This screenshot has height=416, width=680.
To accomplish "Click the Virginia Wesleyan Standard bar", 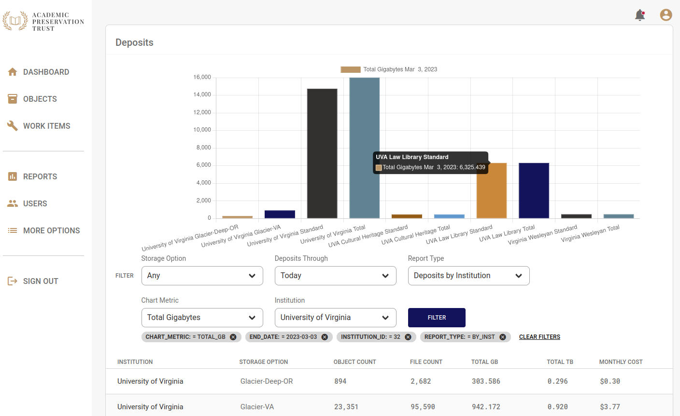I will [576, 216].
